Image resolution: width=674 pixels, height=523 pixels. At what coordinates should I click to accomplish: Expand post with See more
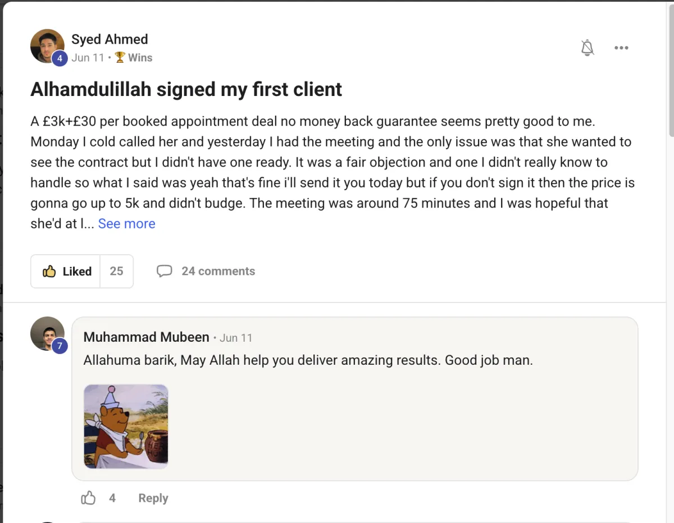point(126,223)
